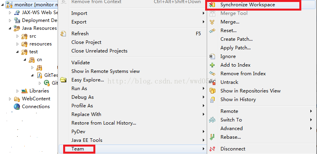
Task: Click the Ignore file icon
Action: click(212, 56)
